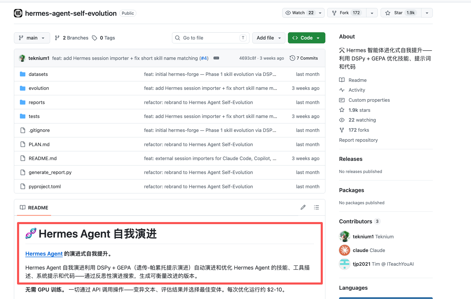Click the Readme book icon
471x299 pixels.
(x=342, y=80)
